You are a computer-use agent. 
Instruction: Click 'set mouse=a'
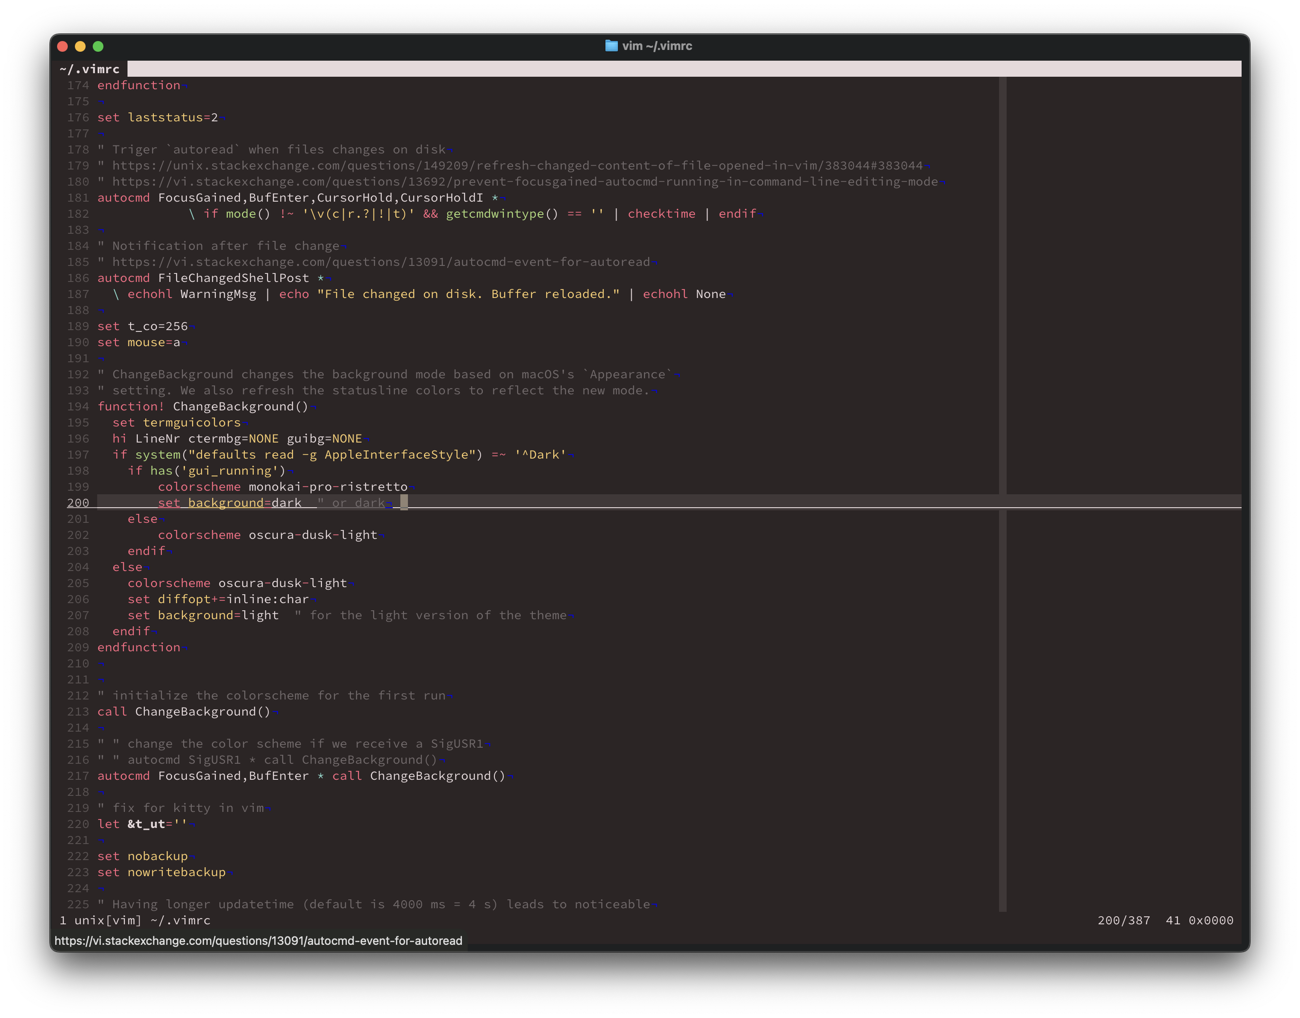tap(139, 343)
